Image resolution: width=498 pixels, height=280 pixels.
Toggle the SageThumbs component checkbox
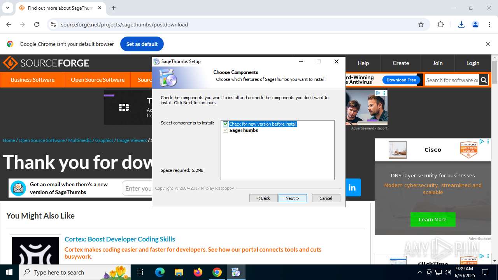tap(225, 130)
